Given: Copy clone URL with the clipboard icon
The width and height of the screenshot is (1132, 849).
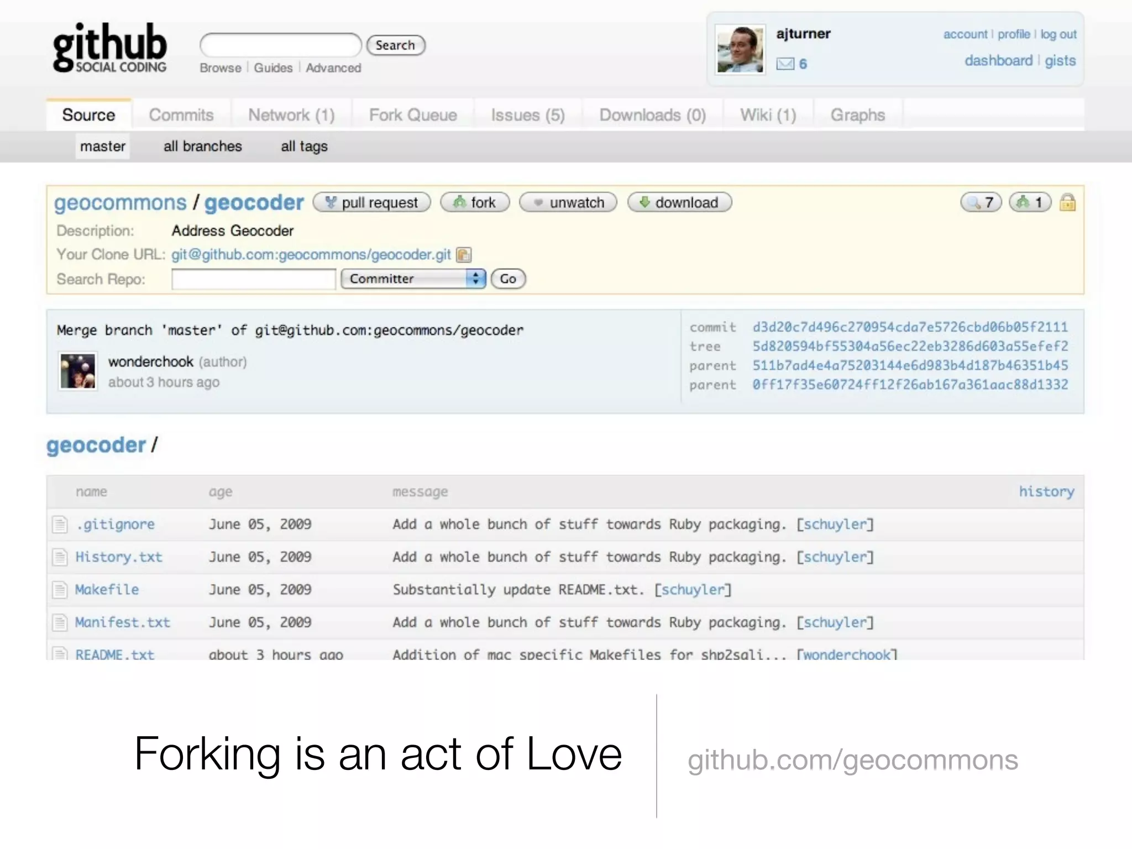Looking at the screenshot, I should click(463, 255).
